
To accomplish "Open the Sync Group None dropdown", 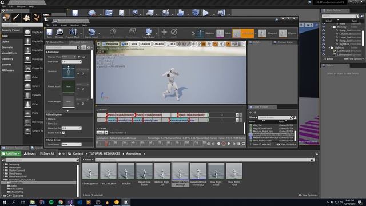I will 71,144.
